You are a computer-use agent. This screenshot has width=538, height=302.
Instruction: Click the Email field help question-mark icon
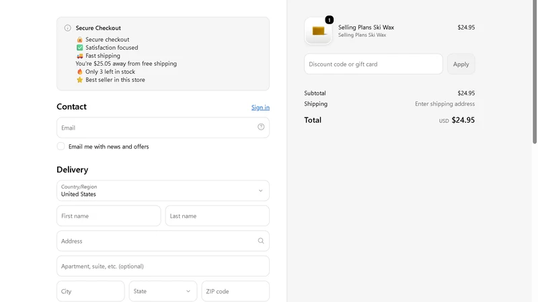pos(261,127)
